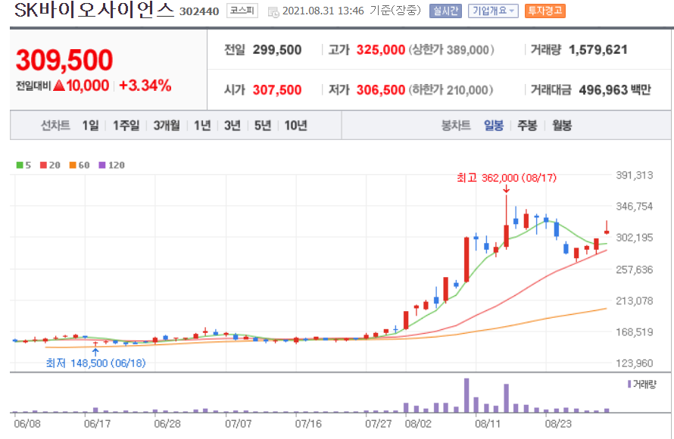Viewport: 674px width, 439px height.
Task: Select the 1년 line chart tab
Action: pos(202,126)
